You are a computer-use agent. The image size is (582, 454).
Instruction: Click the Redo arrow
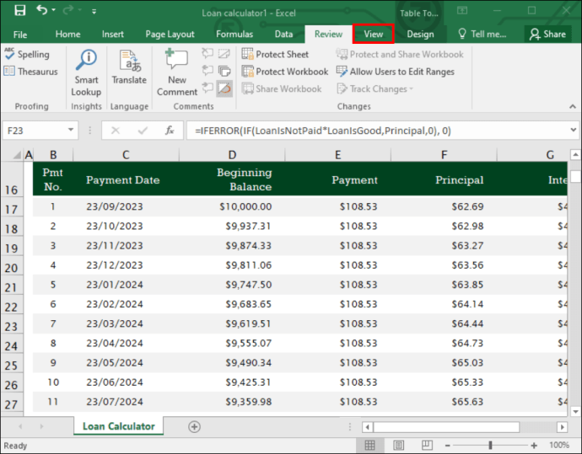(68, 10)
